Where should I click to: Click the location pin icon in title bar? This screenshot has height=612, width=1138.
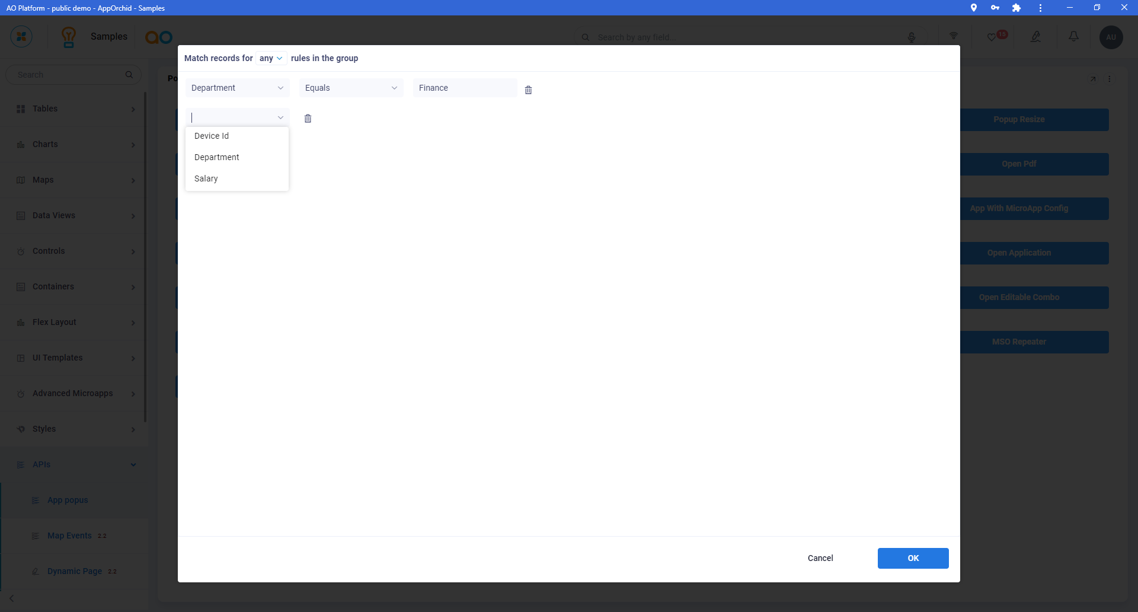973,8
